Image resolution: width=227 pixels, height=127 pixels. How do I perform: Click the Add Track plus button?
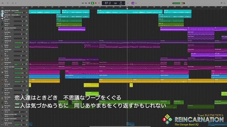pyautogui.click(x=2, y=8)
